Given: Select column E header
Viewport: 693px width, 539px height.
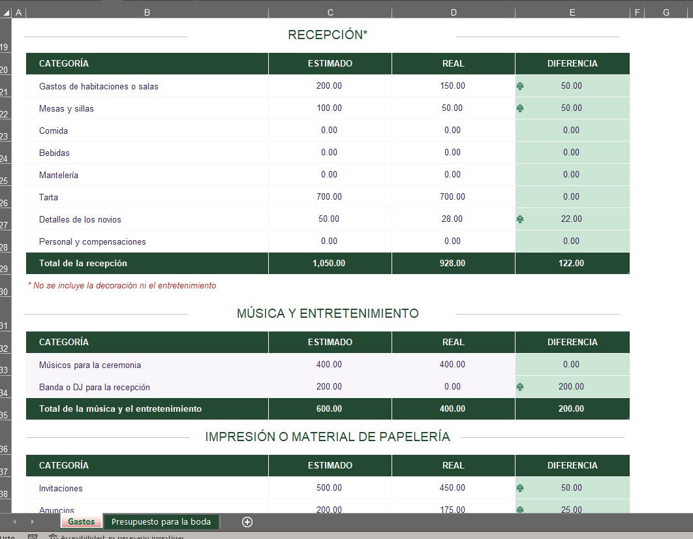Looking at the screenshot, I should pos(572,13).
